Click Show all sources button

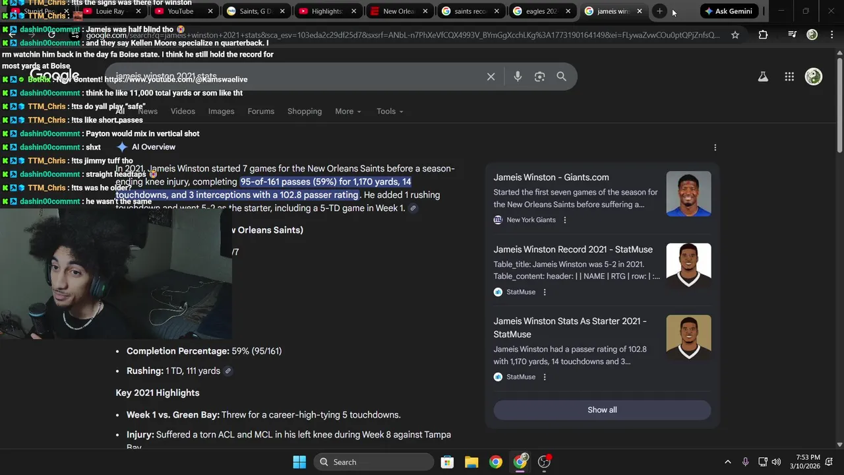[602, 410]
